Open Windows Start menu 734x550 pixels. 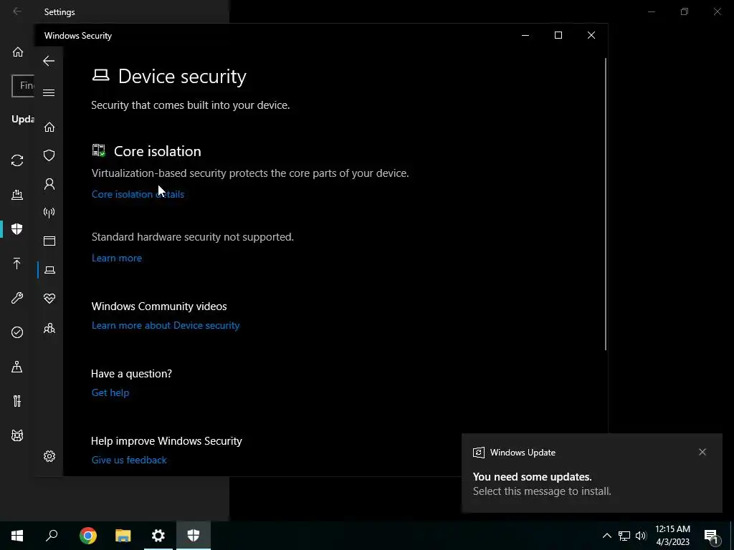coord(17,536)
